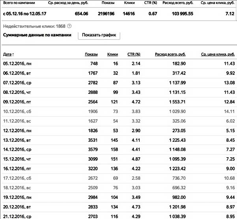237x219 pixels.
Task: Click impressions value 748 for 05.12.2016
Action: click(x=94, y=64)
